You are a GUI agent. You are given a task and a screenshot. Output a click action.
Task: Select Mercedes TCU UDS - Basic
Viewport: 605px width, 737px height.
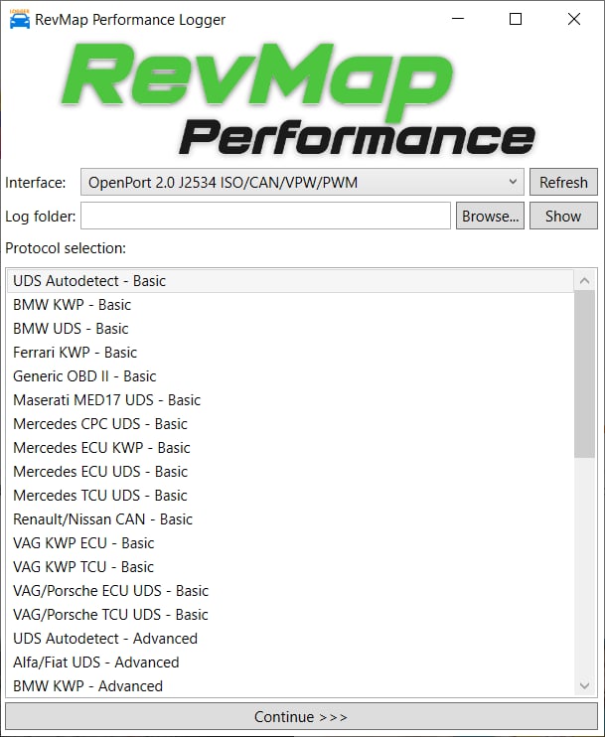coord(290,495)
